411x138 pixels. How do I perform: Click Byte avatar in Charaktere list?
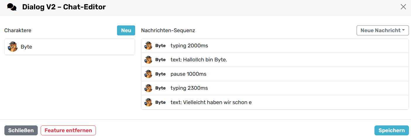13,47
